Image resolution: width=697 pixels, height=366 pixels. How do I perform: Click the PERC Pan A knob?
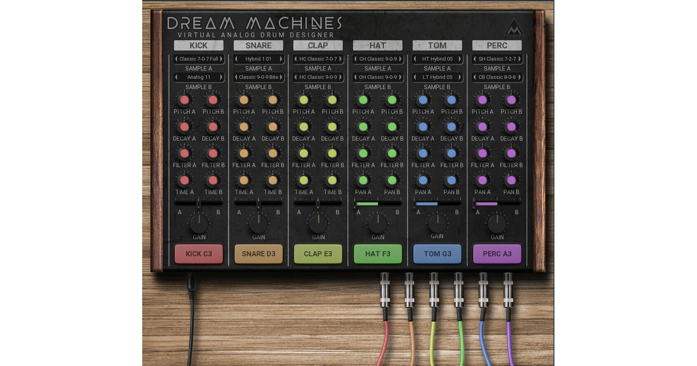point(482,180)
